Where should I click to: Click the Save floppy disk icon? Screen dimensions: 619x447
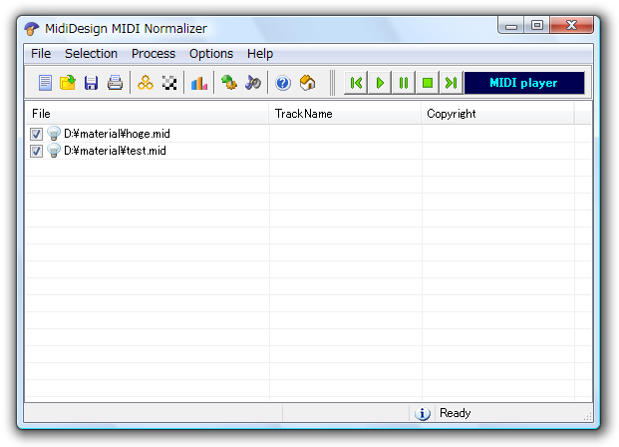pyautogui.click(x=91, y=83)
